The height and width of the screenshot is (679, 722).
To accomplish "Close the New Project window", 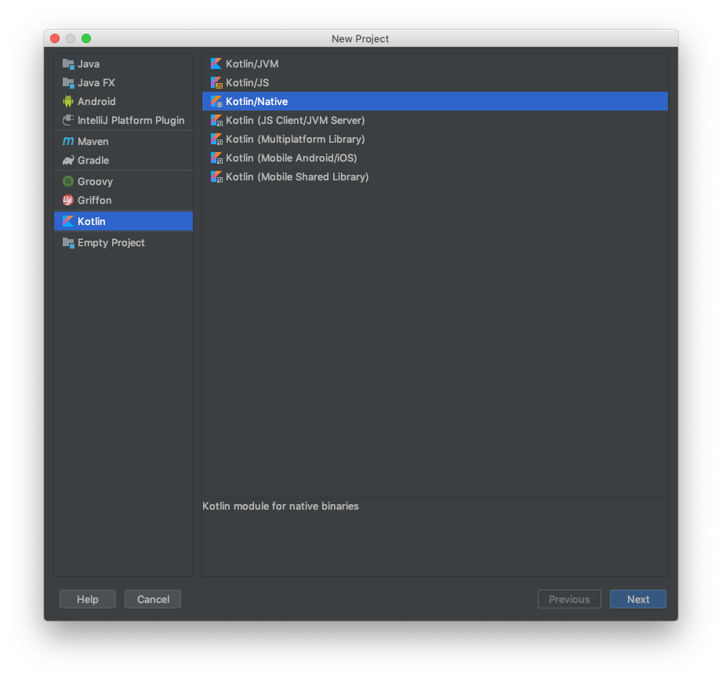I will [55, 38].
